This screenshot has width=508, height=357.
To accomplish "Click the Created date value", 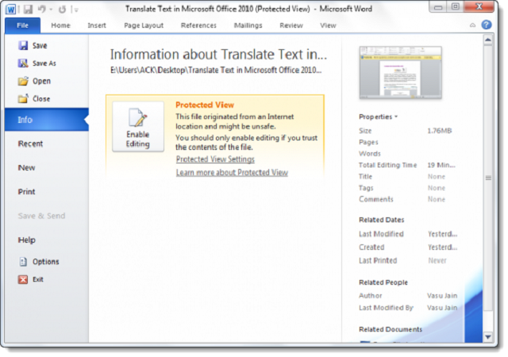I will [x=442, y=248].
